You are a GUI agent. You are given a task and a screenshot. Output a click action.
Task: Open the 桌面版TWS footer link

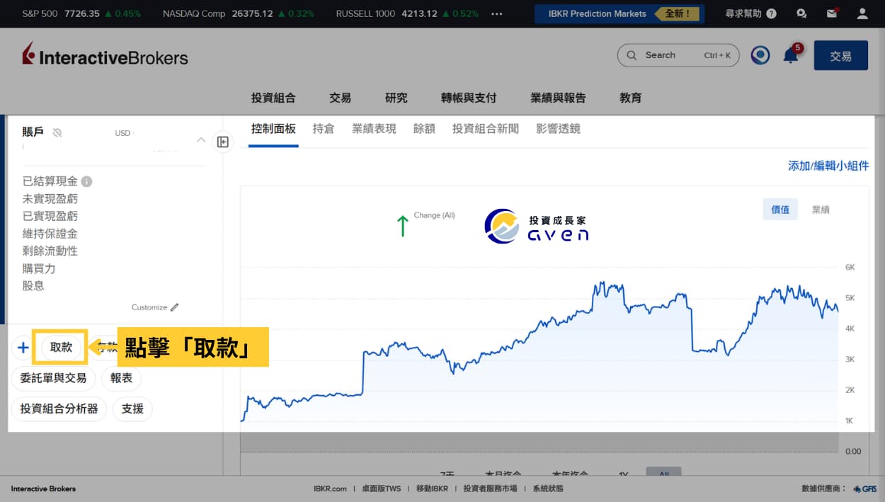[381, 489]
